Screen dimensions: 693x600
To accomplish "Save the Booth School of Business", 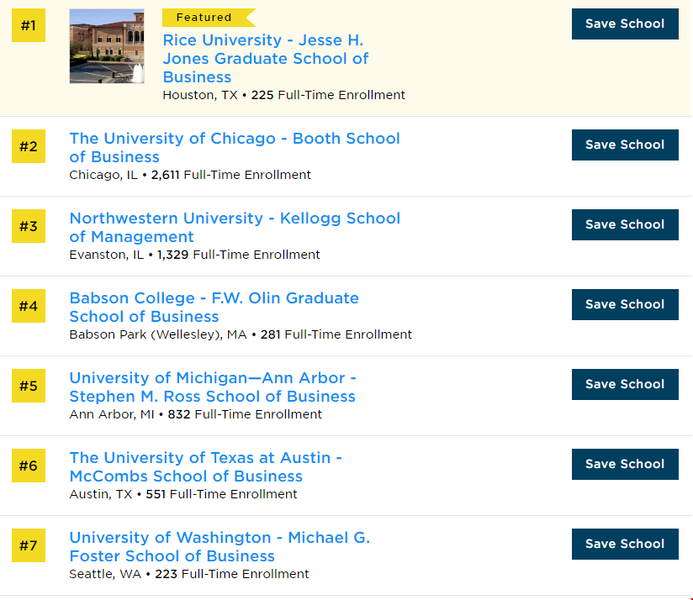I will pos(625,145).
